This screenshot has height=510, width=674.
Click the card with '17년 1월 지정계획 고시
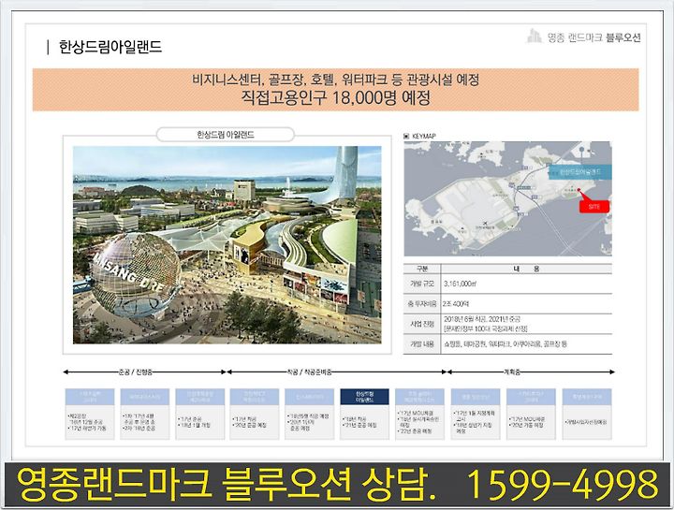[476, 415]
